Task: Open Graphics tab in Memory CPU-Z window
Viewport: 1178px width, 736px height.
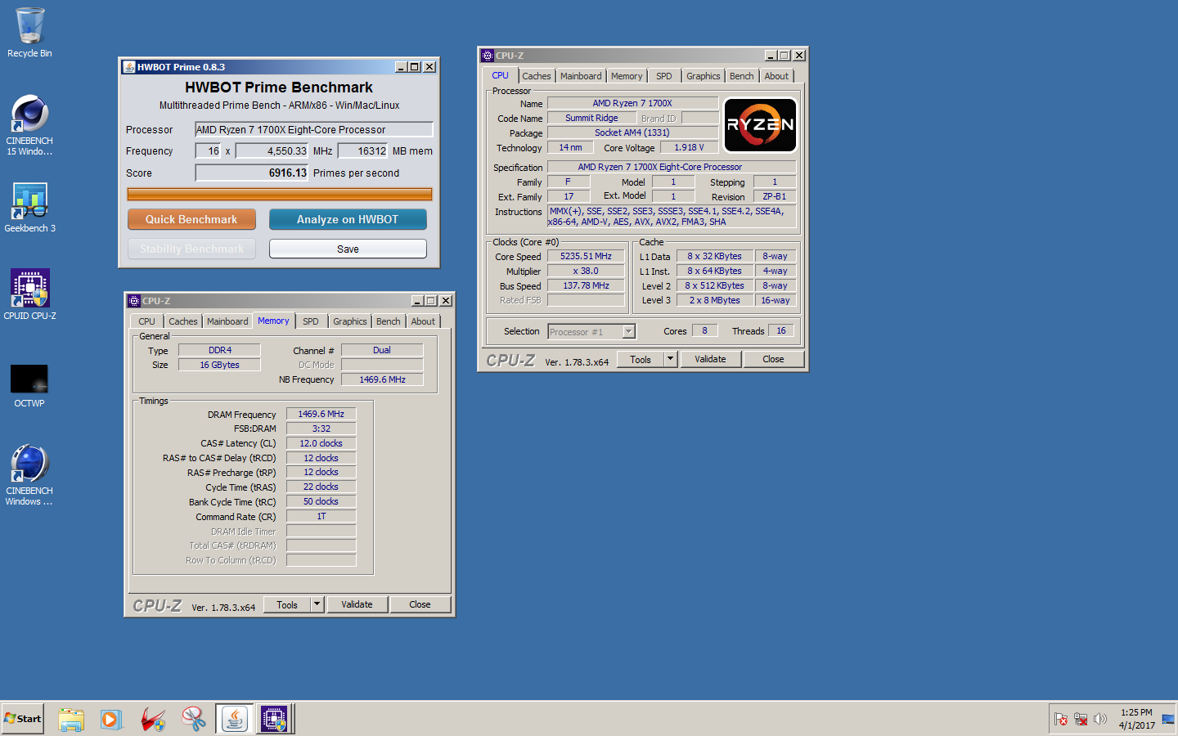Action: tap(350, 321)
